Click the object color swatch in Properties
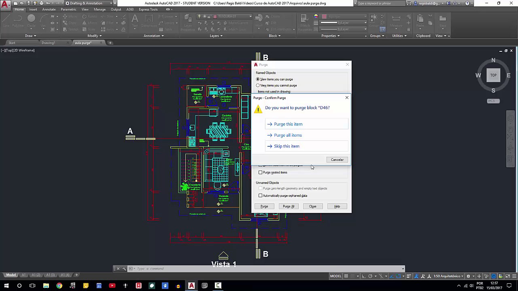The width and height of the screenshot is (518, 291). point(324,17)
